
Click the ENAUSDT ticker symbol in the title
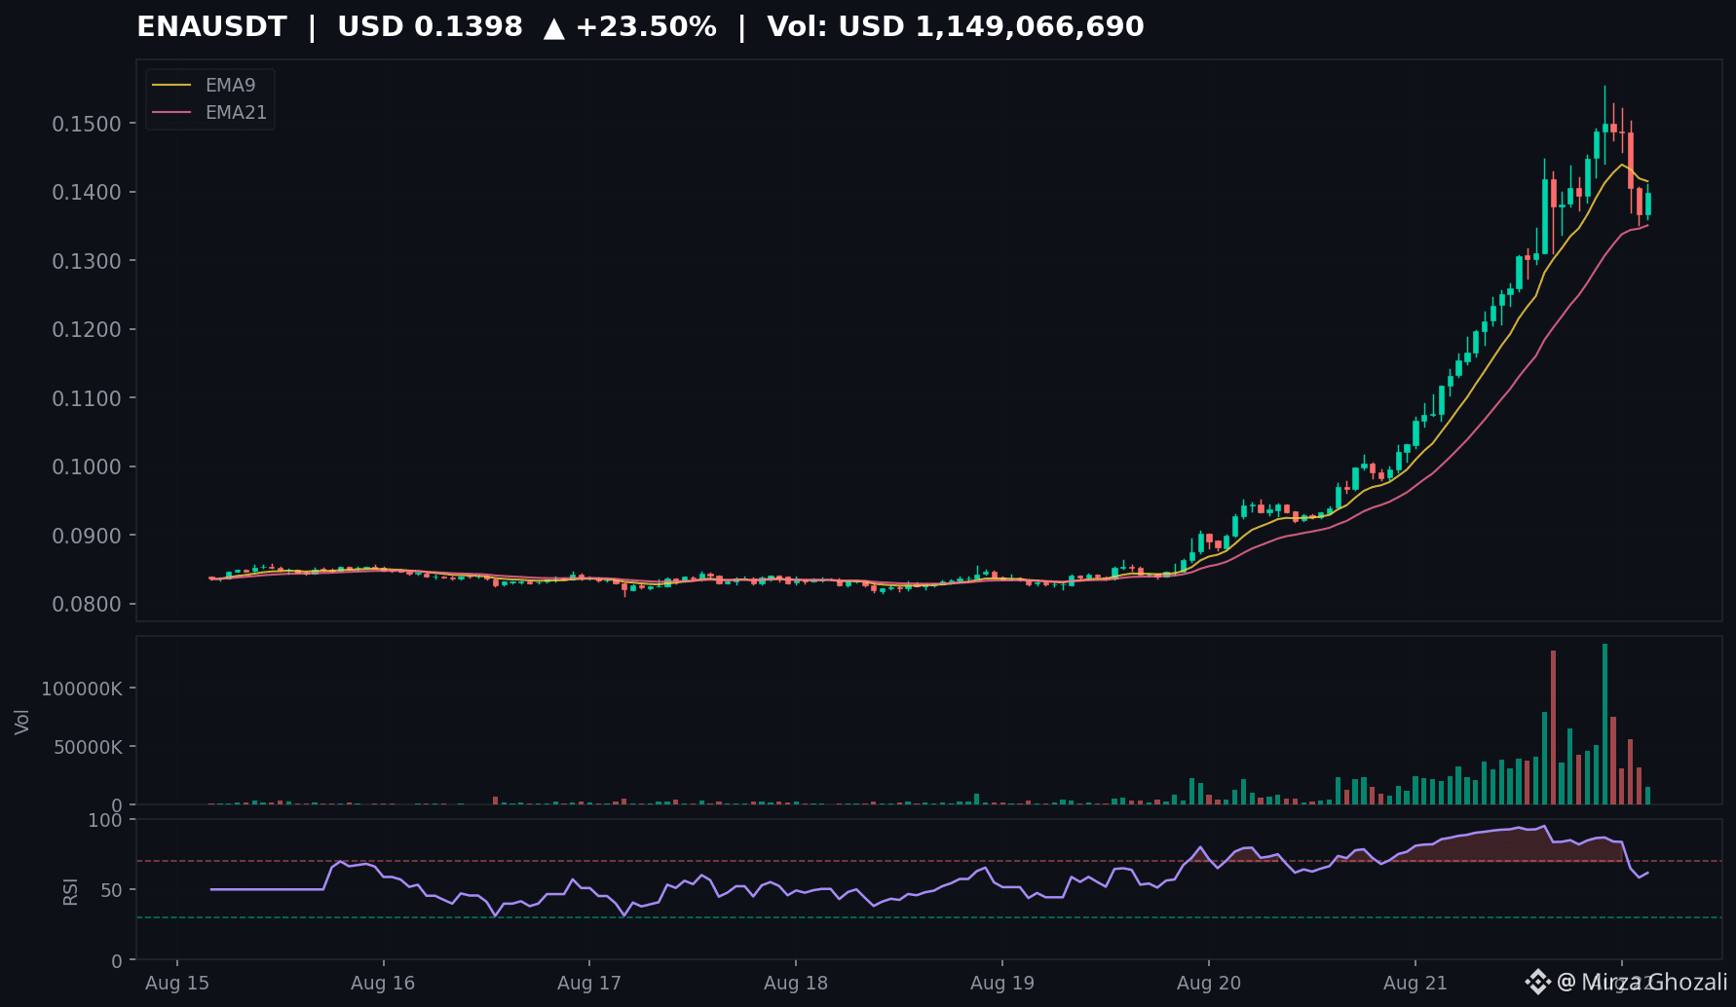(211, 27)
